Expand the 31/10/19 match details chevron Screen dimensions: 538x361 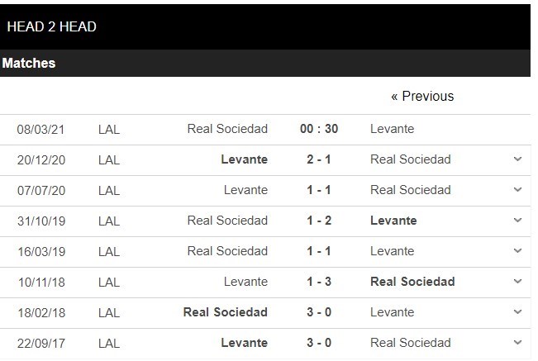[517, 221]
